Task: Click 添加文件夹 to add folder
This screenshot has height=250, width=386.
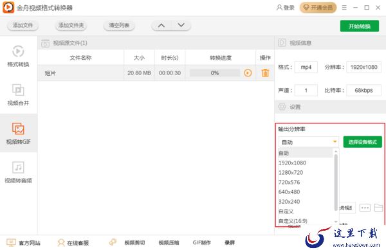Action: pos(71,25)
